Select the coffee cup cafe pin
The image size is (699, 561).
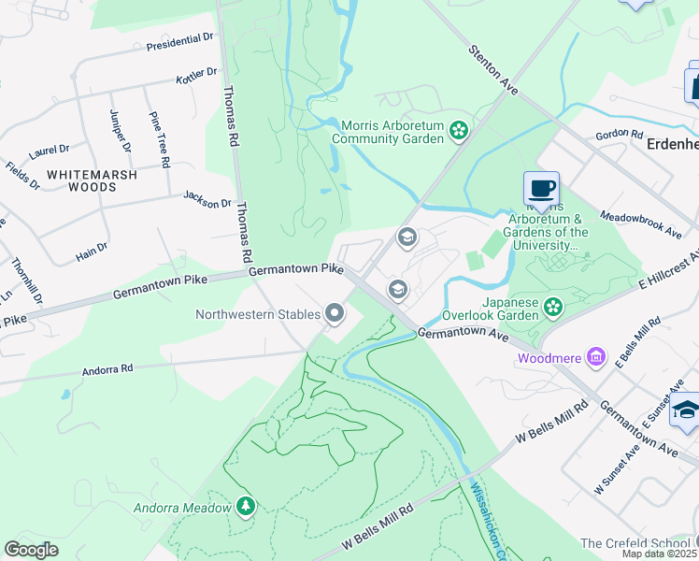click(x=541, y=191)
